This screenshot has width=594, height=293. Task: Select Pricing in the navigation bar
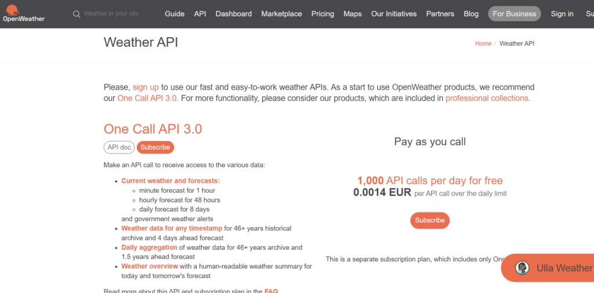(x=323, y=14)
